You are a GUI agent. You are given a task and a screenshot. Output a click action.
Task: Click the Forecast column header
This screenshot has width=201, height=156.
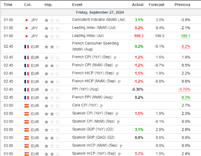click(156, 5)
